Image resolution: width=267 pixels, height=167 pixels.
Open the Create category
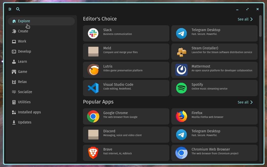(41, 31)
